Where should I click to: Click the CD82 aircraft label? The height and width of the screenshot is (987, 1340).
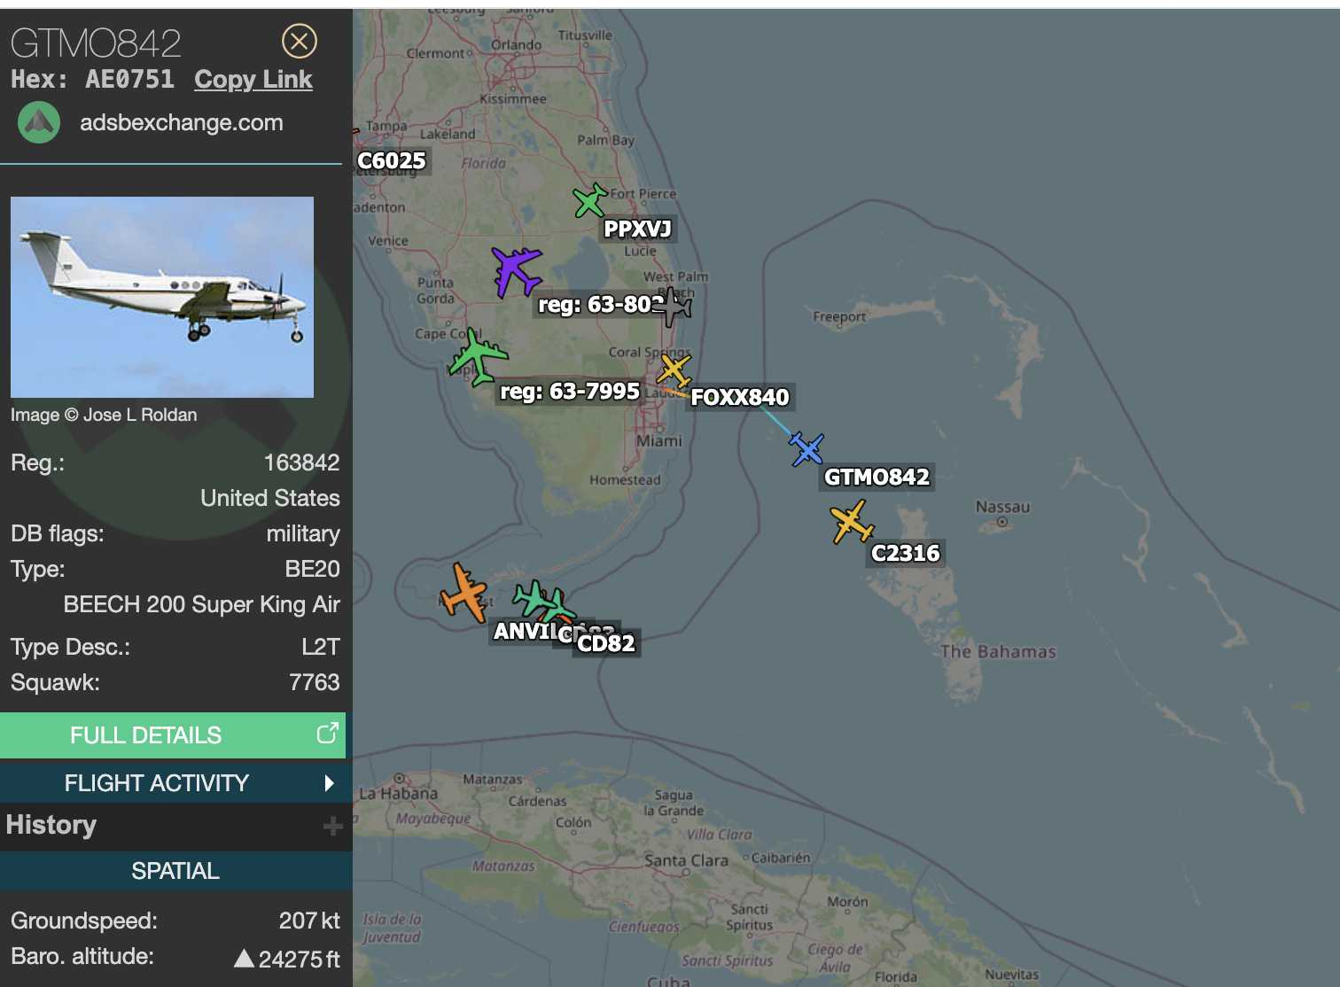pos(606,644)
